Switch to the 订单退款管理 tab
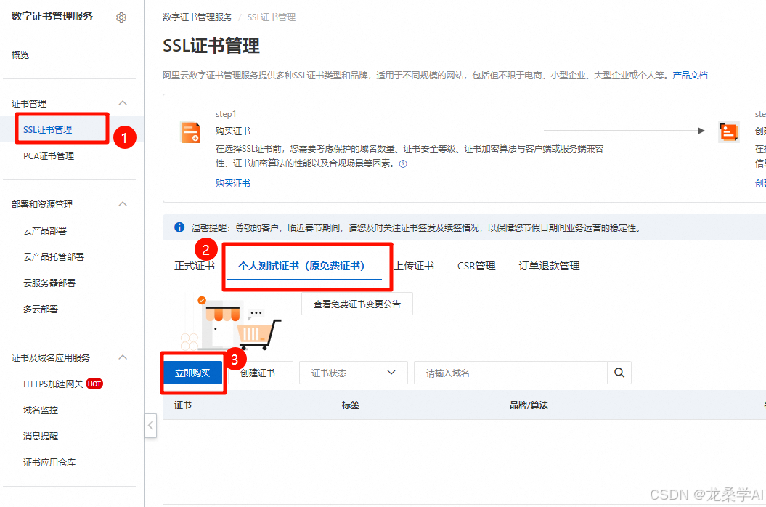This screenshot has height=507, width=766. click(x=549, y=266)
